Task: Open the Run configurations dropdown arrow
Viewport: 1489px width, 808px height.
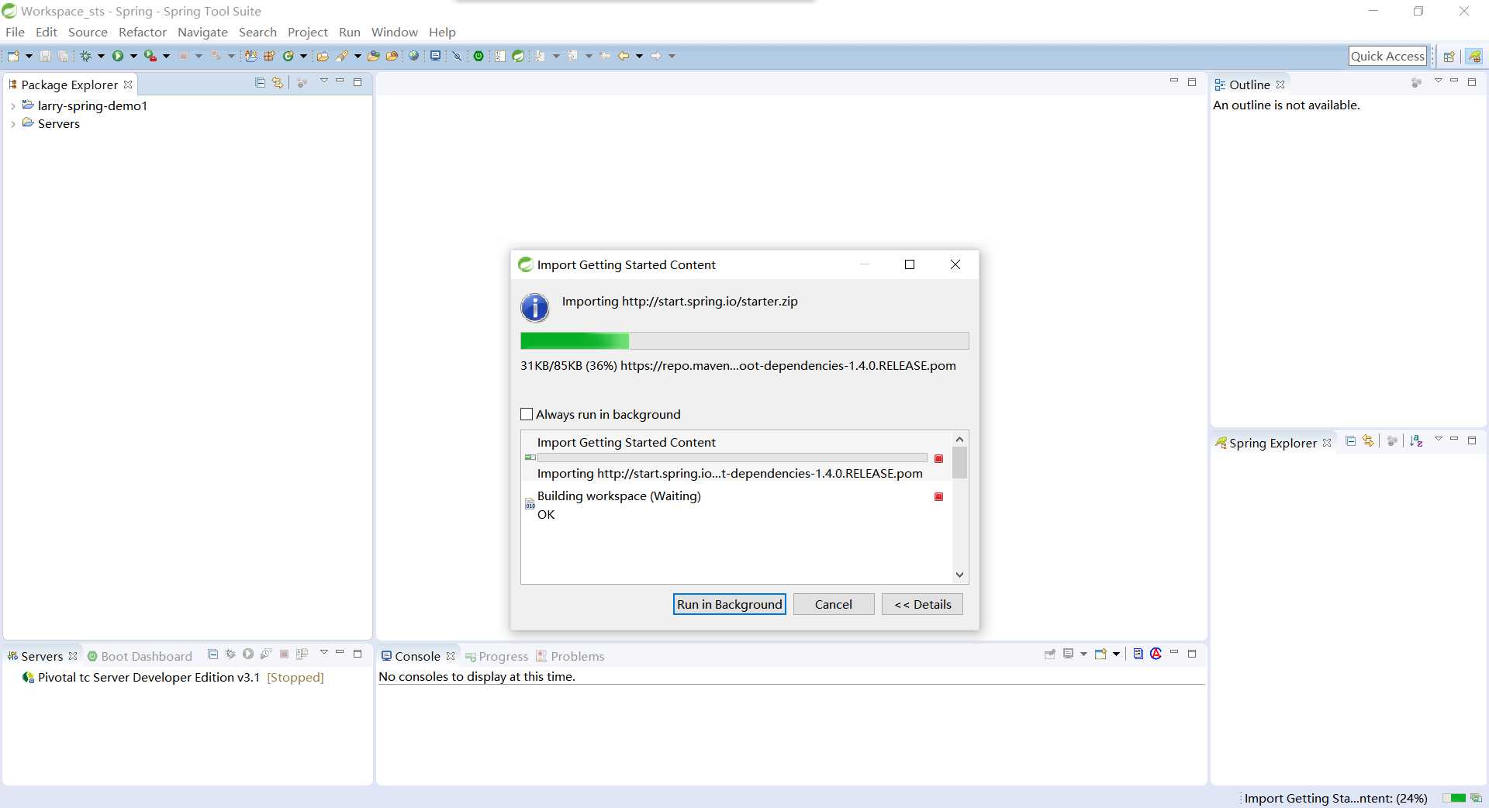Action: pos(133,56)
